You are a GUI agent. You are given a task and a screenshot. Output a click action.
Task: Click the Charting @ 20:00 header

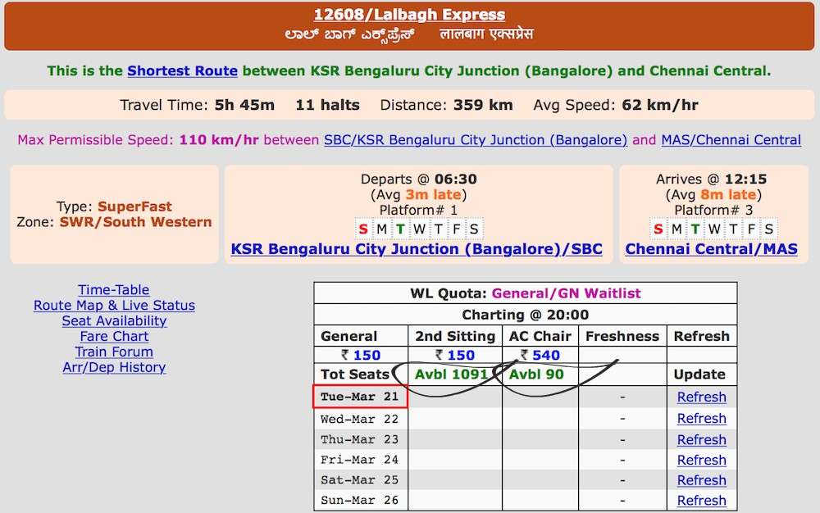click(525, 315)
